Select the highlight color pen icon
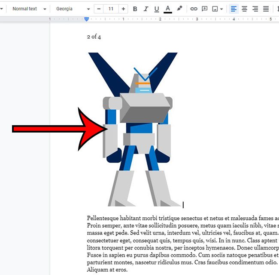Image resolution: width=279 pixels, height=275 pixels. [x=179, y=9]
